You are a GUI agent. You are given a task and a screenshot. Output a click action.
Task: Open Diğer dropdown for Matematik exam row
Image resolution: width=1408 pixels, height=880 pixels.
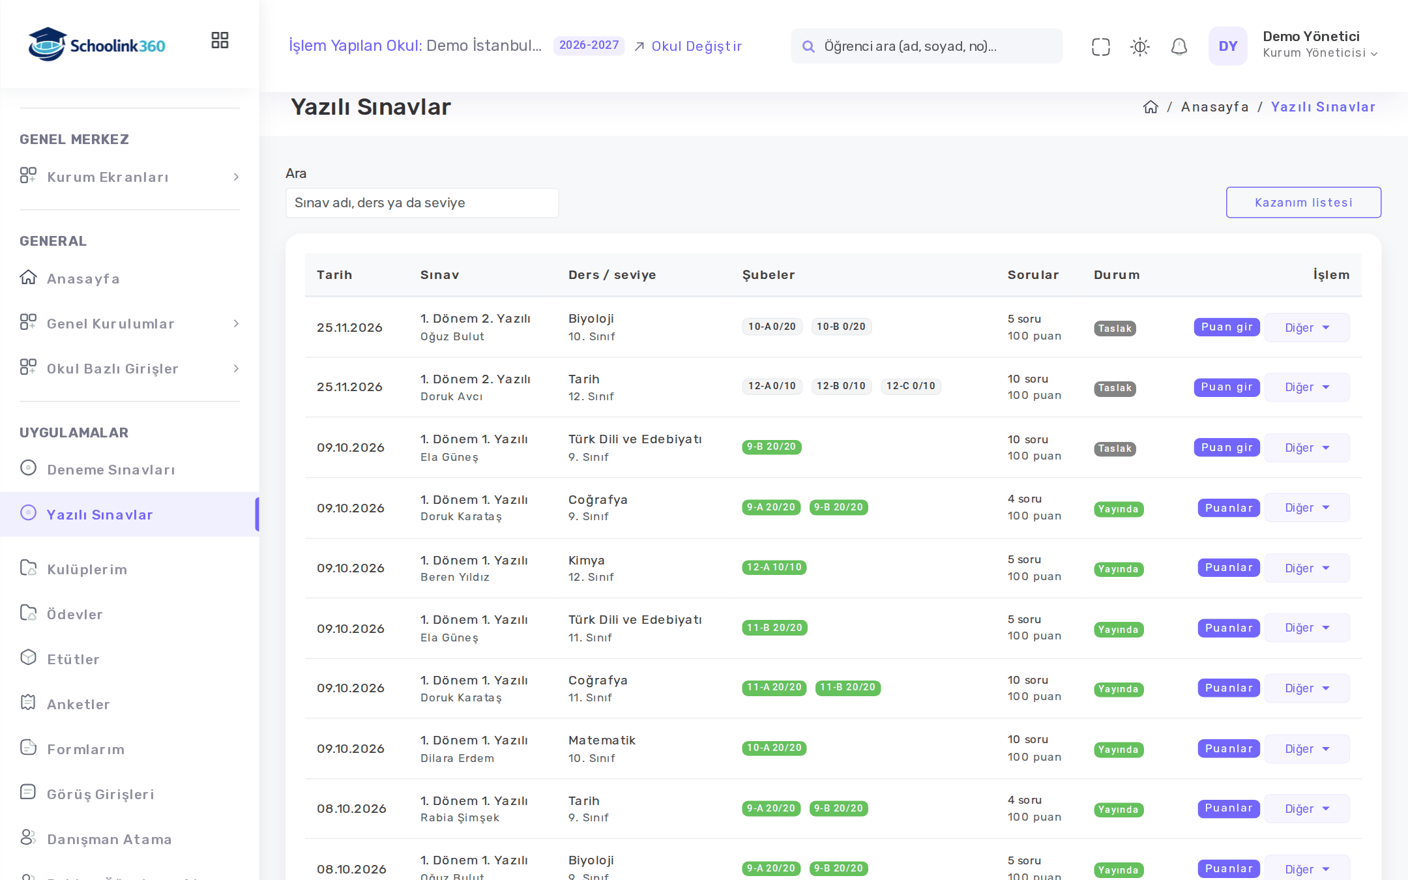click(x=1307, y=748)
